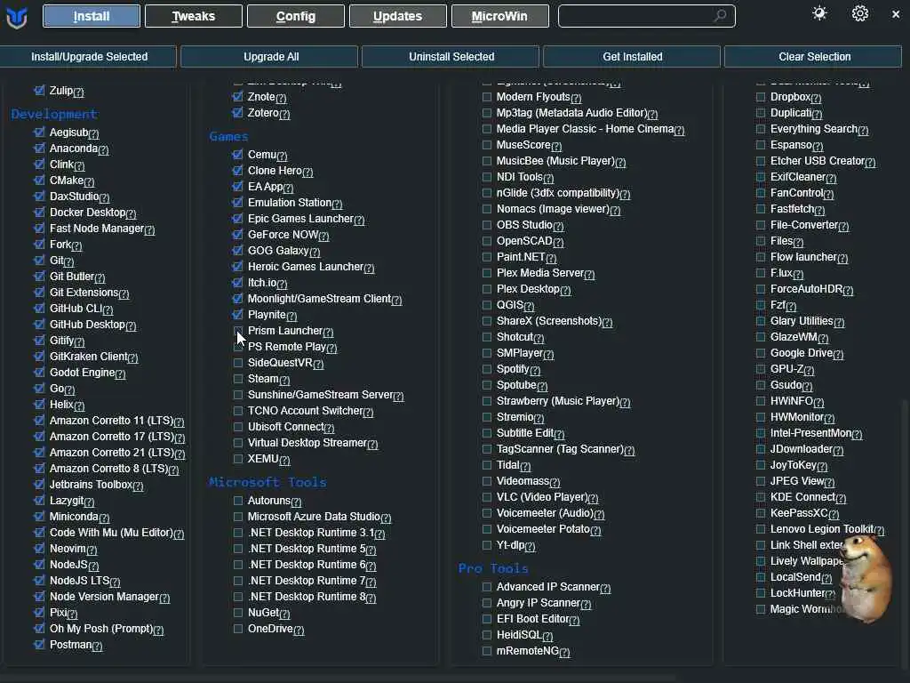Click Install/Upgrade Selected button
Screen dimensions: 910x683
pos(88,57)
